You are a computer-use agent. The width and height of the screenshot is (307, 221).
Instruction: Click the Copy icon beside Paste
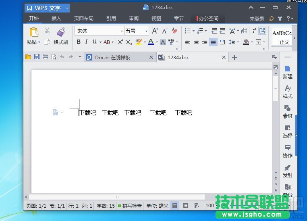pos(47,42)
